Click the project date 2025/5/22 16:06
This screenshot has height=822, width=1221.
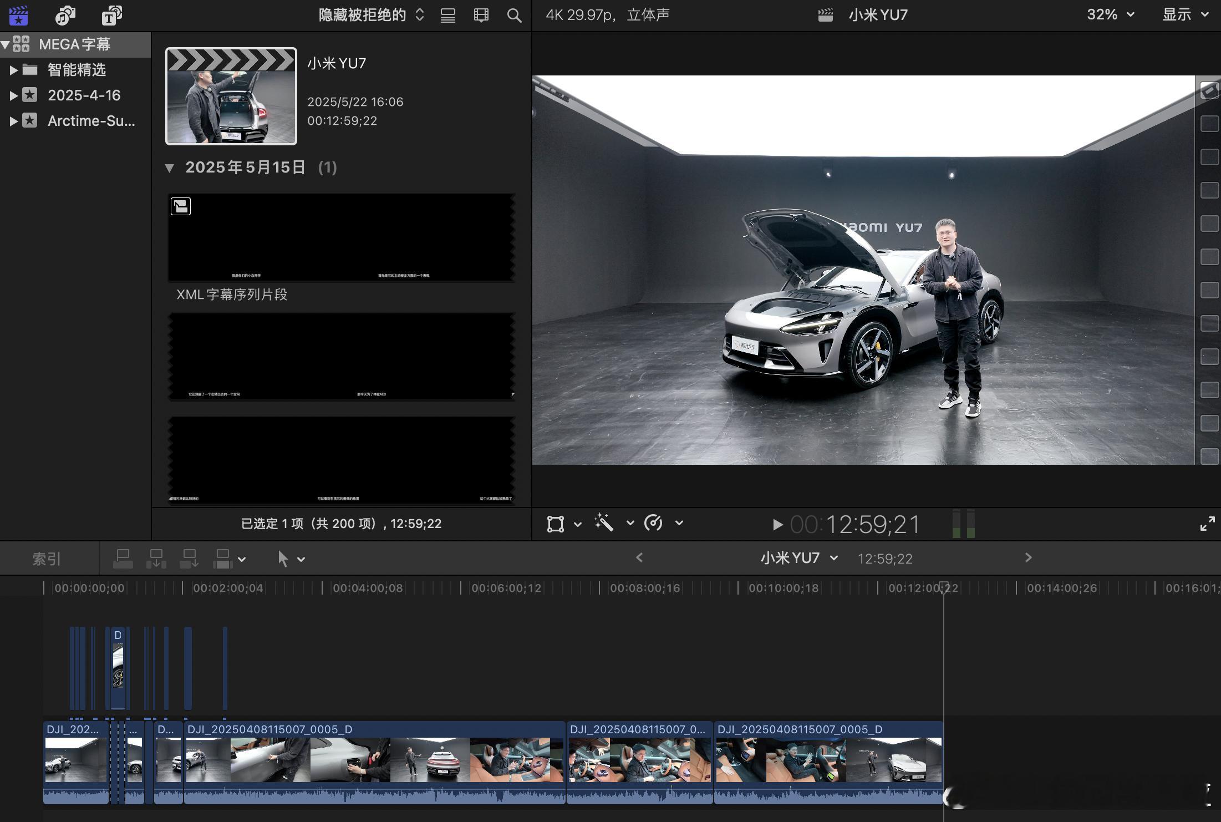tap(355, 102)
